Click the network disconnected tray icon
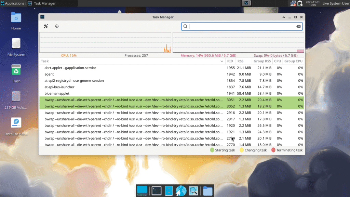Screen dimensions: 350x197 (x=293, y=3)
